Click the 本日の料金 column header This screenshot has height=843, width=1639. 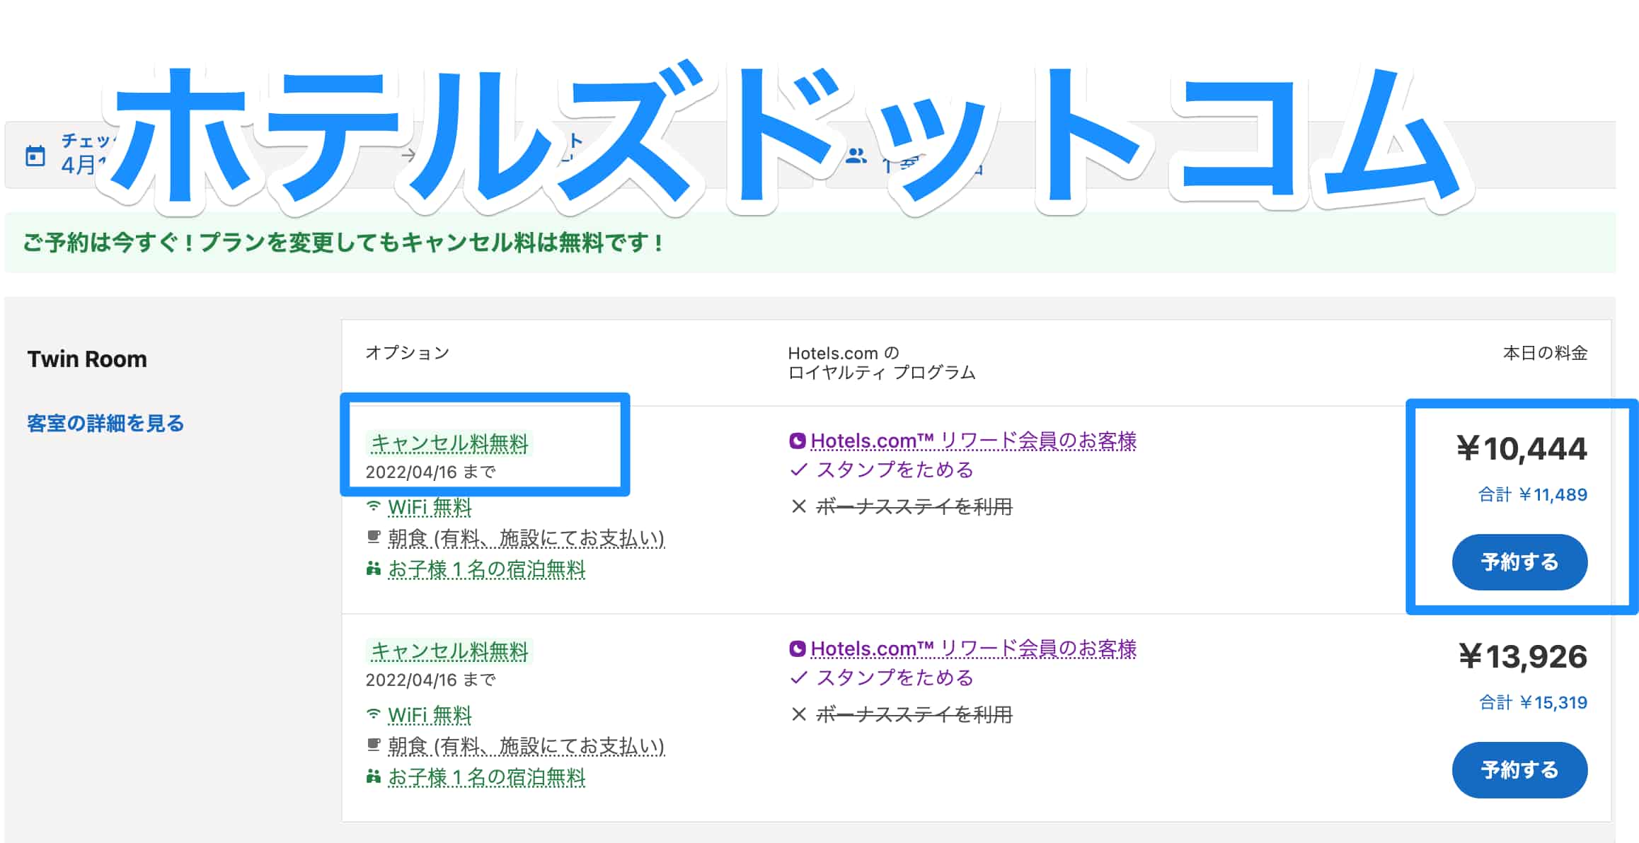click(1545, 352)
